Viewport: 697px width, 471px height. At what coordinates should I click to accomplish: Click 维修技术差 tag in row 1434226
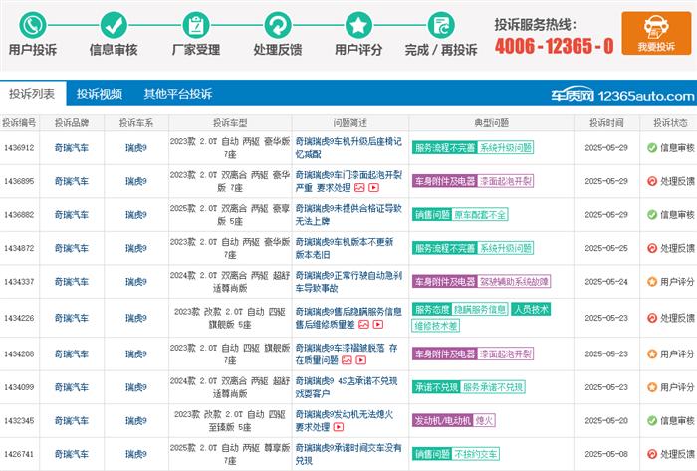click(436, 326)
